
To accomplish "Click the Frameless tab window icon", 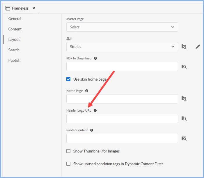I will coord(8,8).
